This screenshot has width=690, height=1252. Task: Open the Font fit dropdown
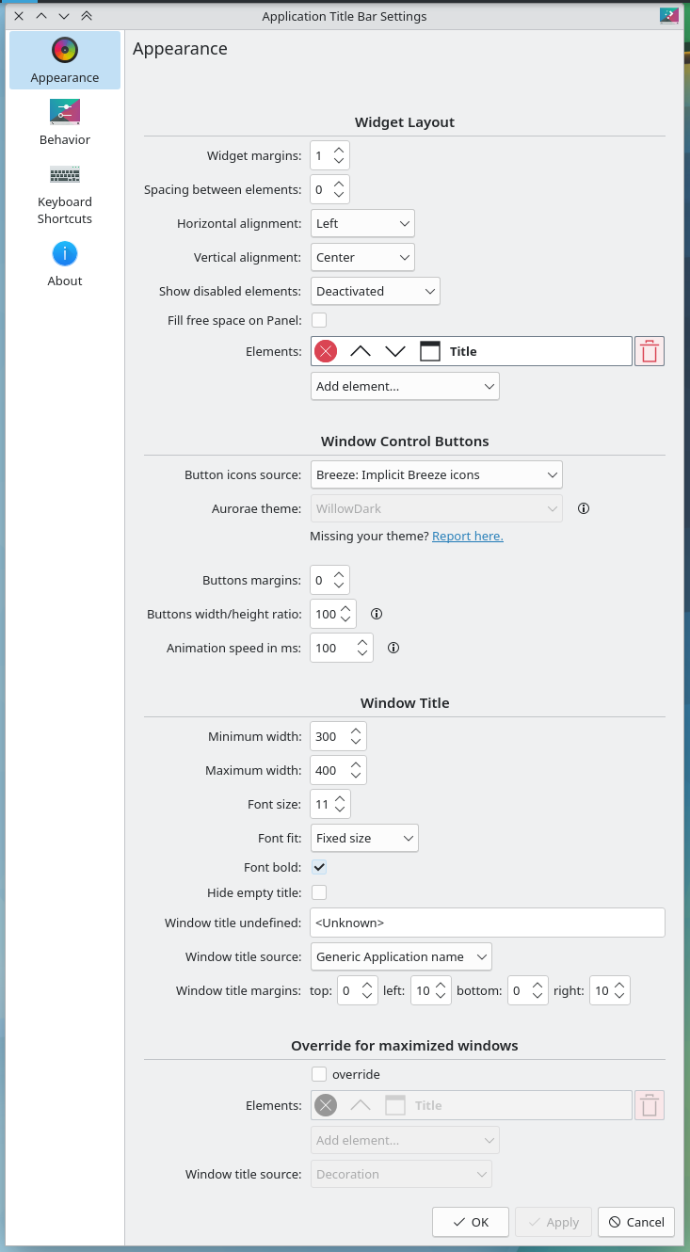coord(364,838)
